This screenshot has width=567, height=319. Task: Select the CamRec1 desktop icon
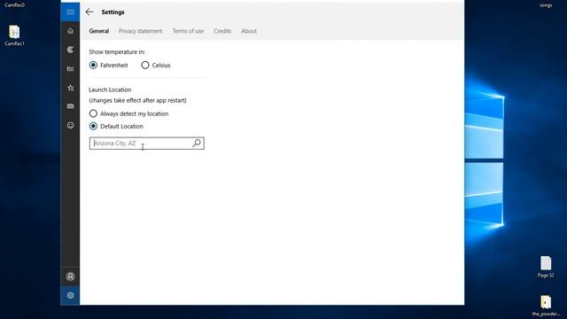click(x=14, y=35)
